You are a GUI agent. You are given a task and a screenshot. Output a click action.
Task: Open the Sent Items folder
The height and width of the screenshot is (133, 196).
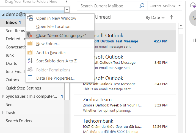[15, 31]
